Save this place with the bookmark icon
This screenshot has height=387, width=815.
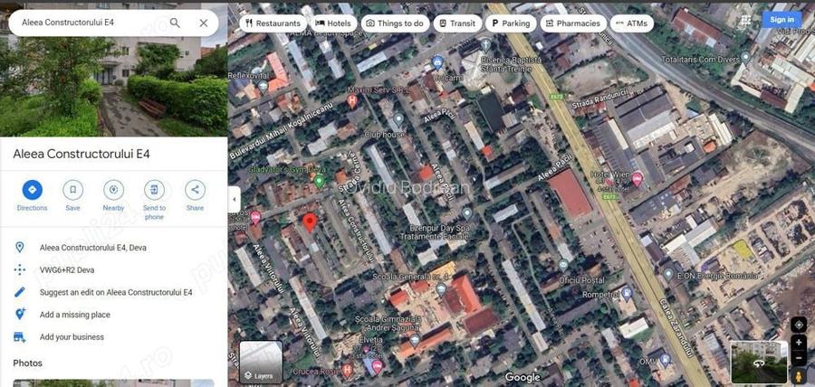(x=72, y=190)
